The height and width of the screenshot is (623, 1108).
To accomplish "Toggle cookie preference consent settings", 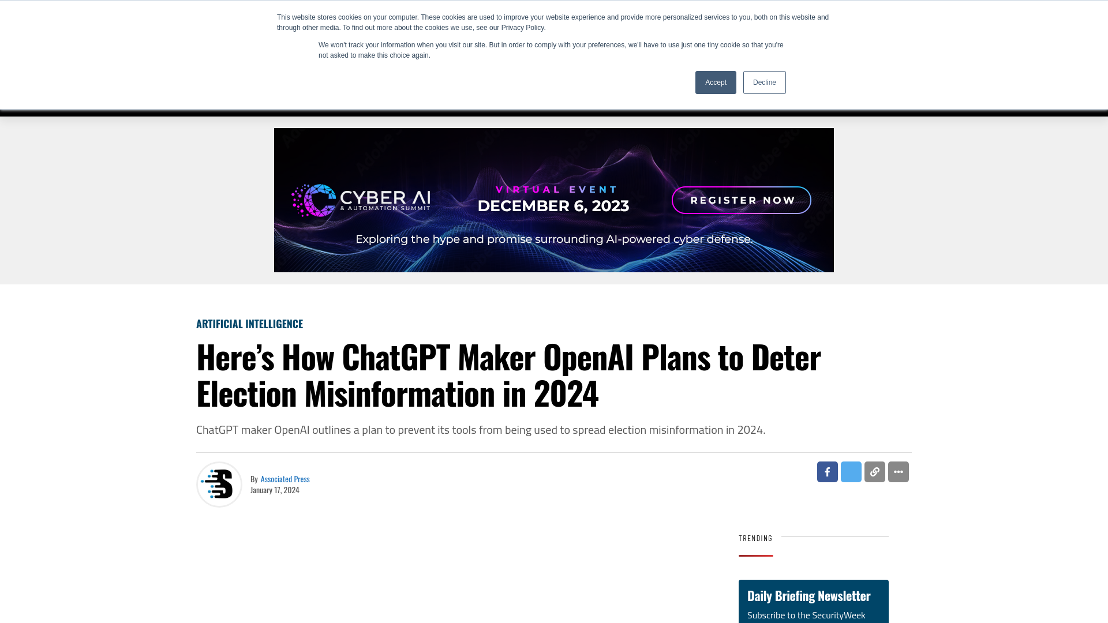I will 765,82.
